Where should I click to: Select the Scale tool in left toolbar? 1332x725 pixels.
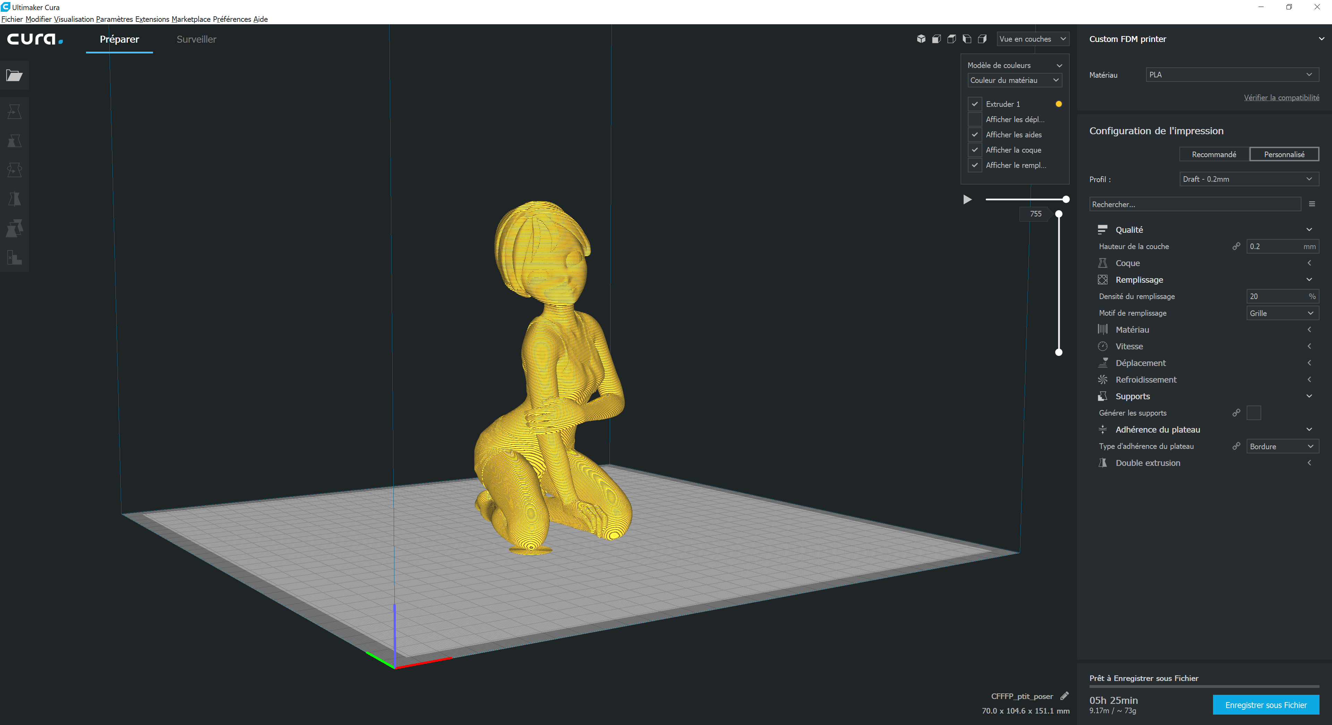(15, 140)
